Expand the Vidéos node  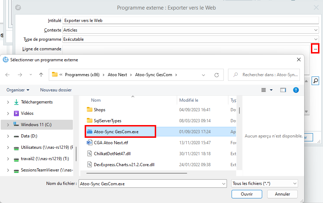point(8,113)
